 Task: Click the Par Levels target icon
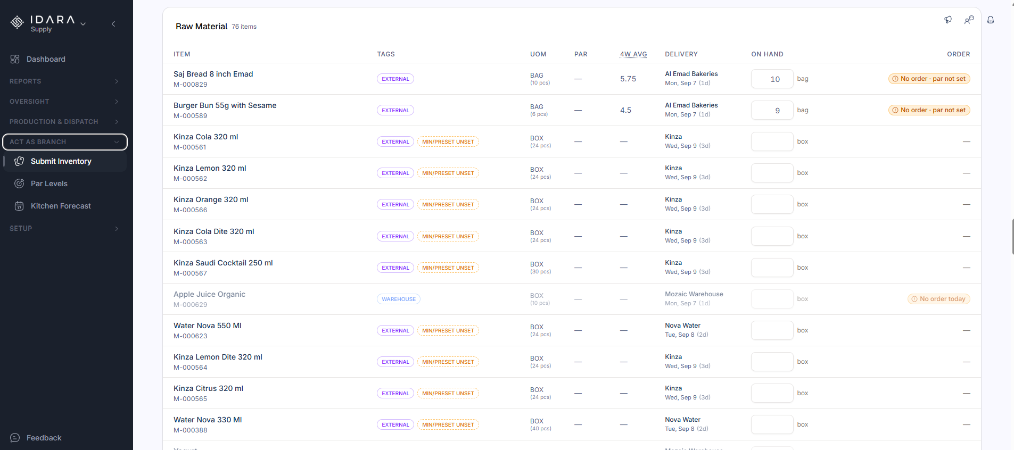point(19,184)
